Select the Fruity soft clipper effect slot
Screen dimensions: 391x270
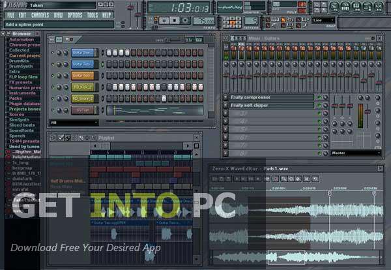click(x=271, y=105)
